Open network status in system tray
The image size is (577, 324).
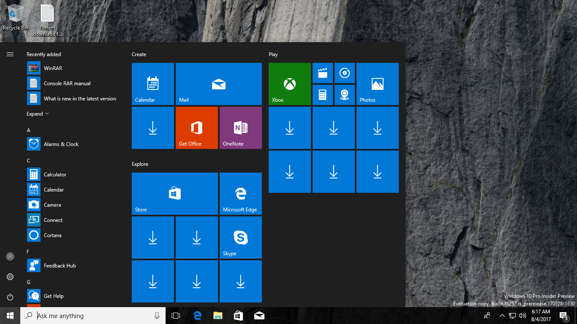click(x=512, y=316)
